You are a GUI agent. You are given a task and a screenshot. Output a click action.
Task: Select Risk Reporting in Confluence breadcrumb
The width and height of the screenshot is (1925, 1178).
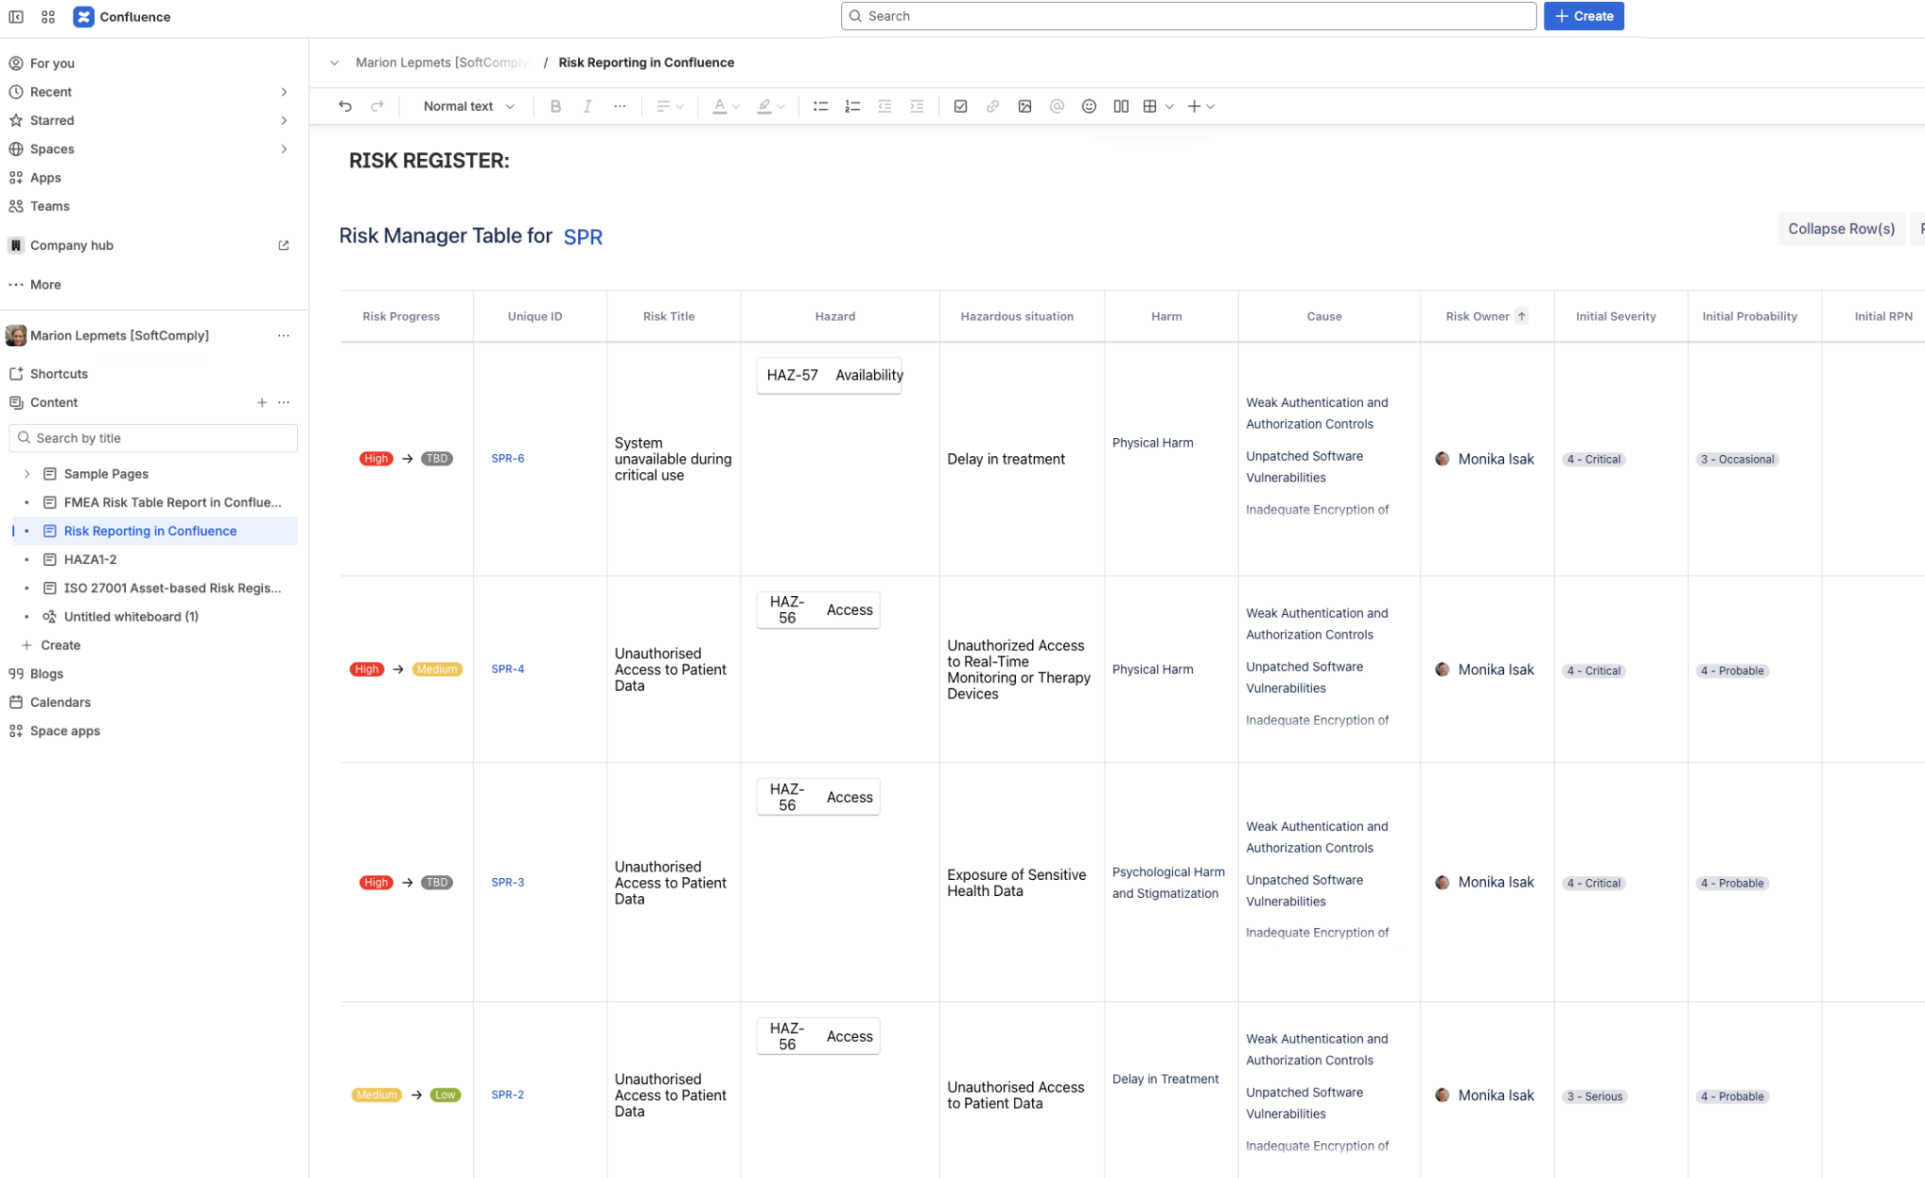[646, 62]
